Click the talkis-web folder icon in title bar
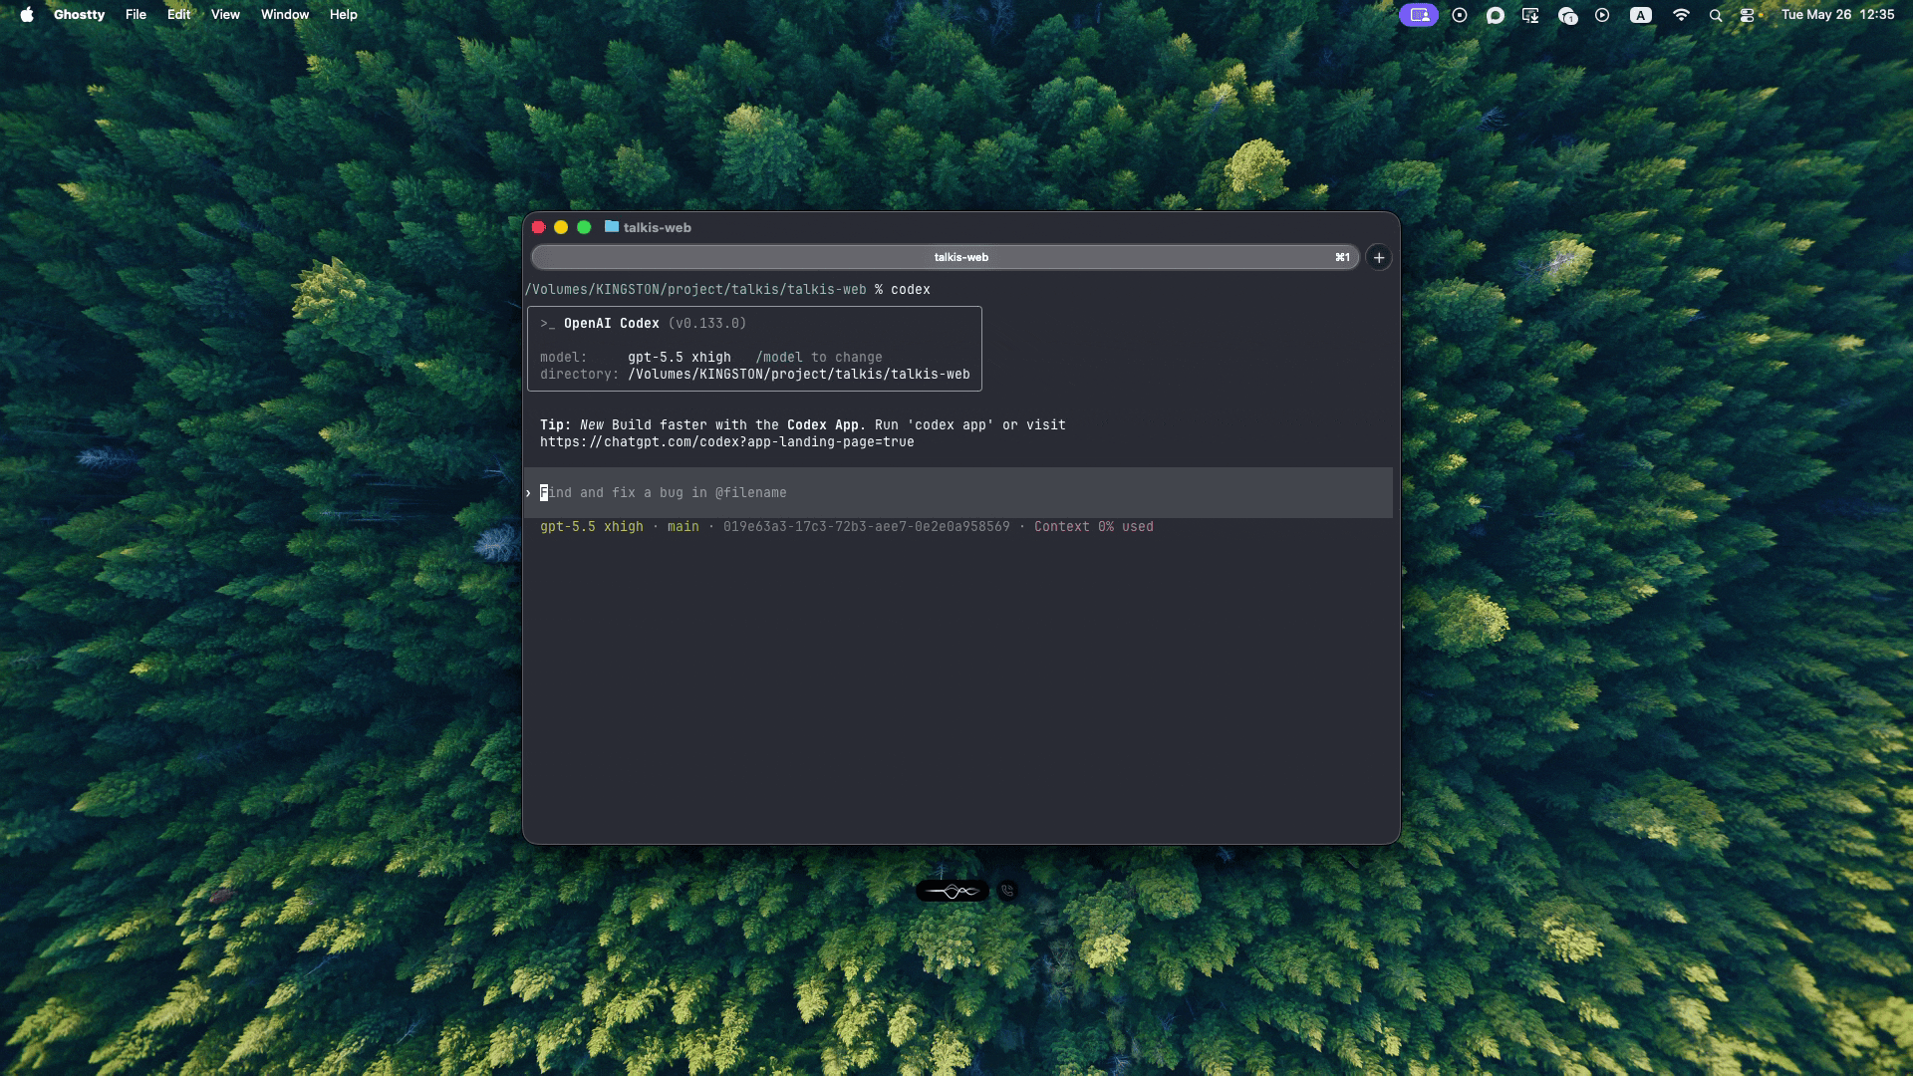 coord(612,227)
